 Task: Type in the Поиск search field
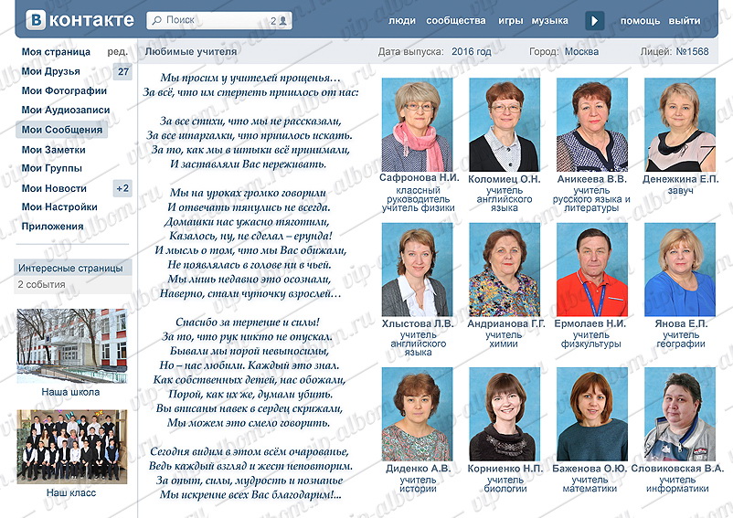(215, 20)
